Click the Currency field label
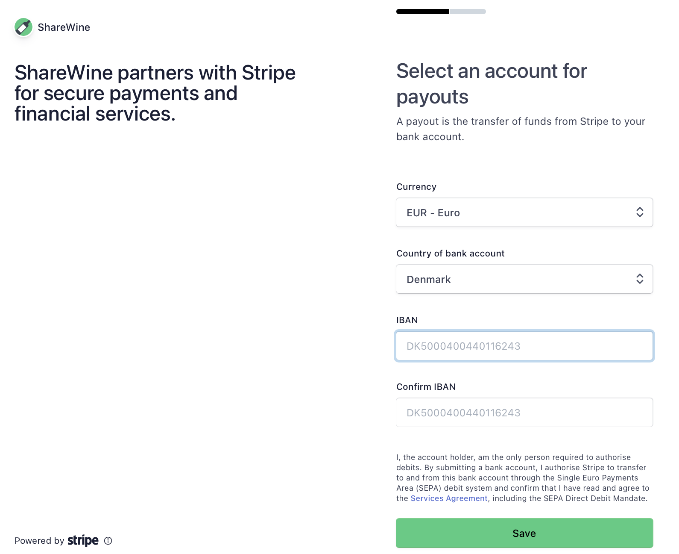The image size is (679, 554). [416, 187]
